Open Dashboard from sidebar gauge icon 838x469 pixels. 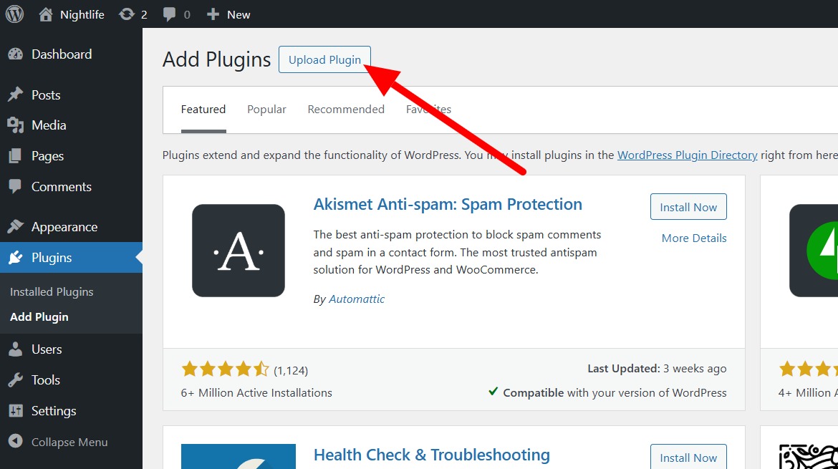[x=16, y=54]
